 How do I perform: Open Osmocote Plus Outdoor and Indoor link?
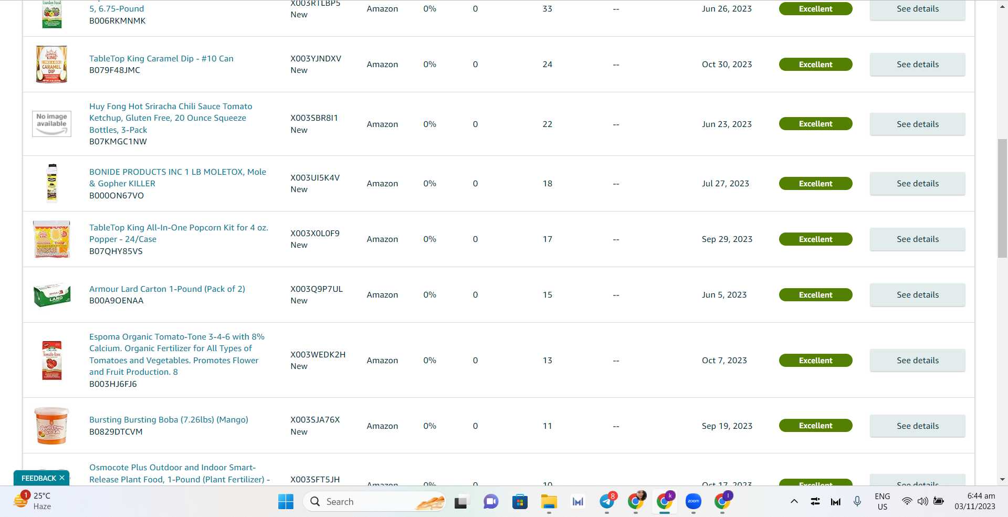pyautogui.click(x=180, y=473)
